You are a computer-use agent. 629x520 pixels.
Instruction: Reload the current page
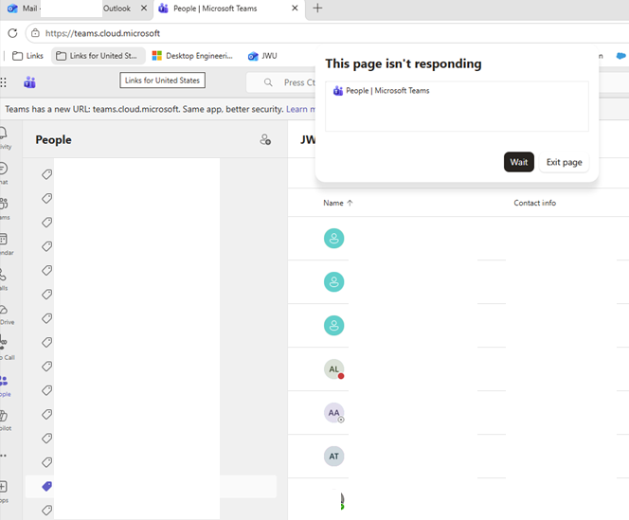point(12,33)
